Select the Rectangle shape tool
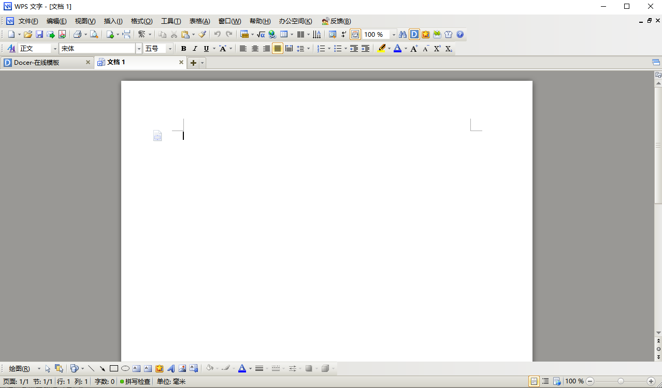 tap(114, 369)
